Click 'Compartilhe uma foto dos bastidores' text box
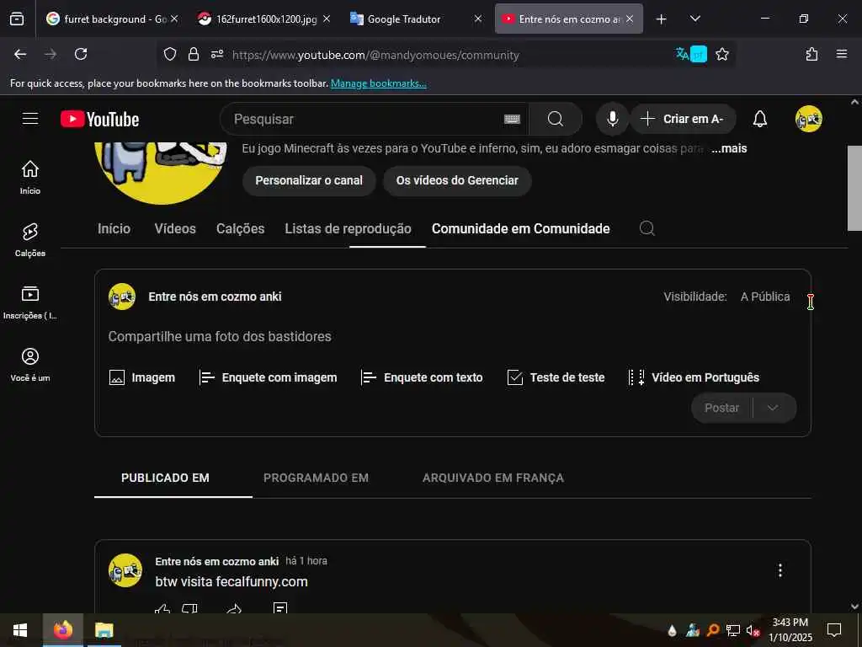Image resolution: width=862 pixels, height=647 pixels. coord(220,336)
